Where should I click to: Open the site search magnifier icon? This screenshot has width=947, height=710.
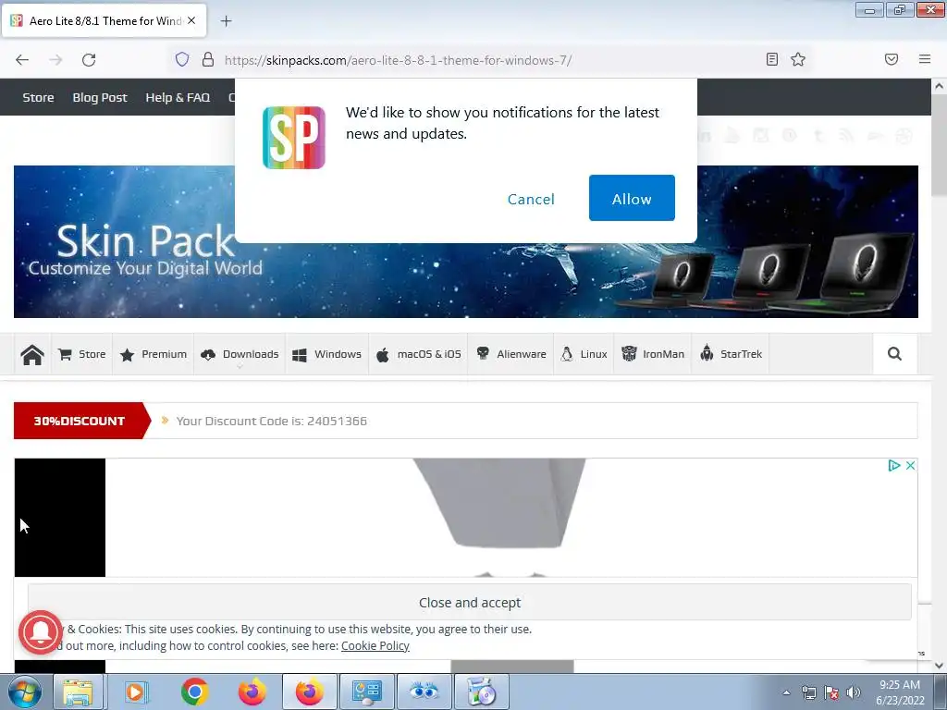click(x=894, y=354)
